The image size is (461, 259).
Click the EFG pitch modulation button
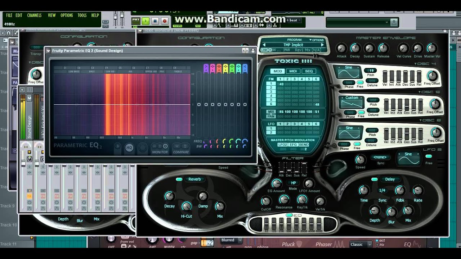click(x=293, y=145)
